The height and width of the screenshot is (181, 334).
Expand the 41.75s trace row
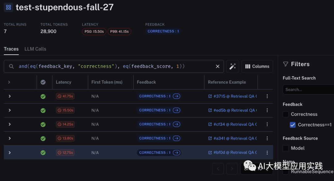(10, 96)
